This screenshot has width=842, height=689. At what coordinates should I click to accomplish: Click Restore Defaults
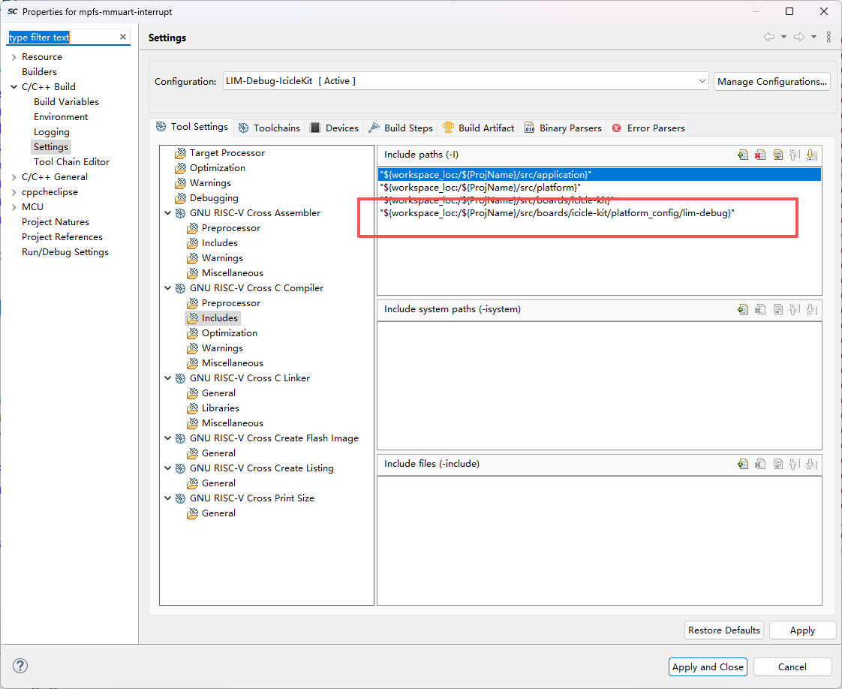724,630
